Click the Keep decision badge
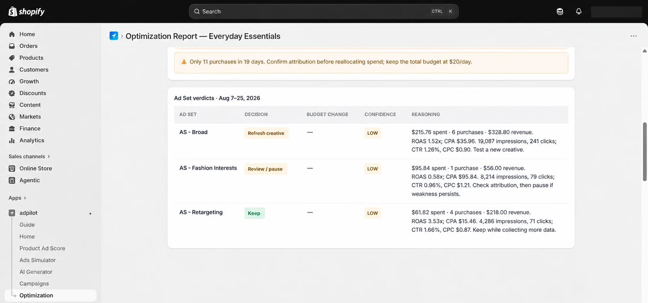The width and height of the screenshot is (648, 303). pyautogui.click(x=254, y=213)
